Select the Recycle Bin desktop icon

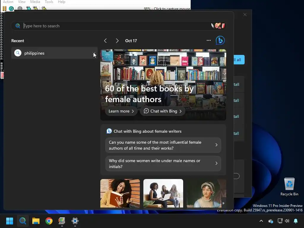(289, 187)
